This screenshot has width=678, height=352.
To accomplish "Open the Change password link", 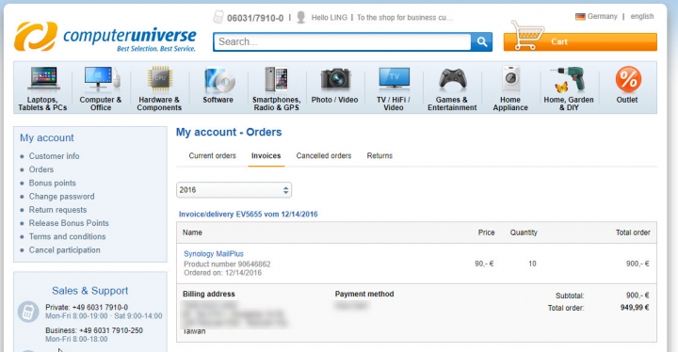I will tap(61, 197).
